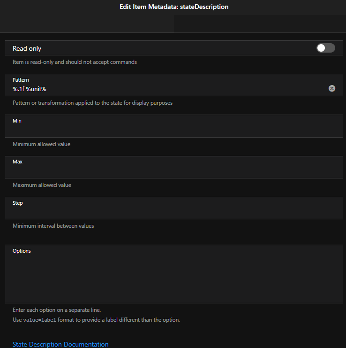Image resolution: width=346 pixels, height=348 pixels.
Task: Click the Read only label text
Action: tap(27, 48)
